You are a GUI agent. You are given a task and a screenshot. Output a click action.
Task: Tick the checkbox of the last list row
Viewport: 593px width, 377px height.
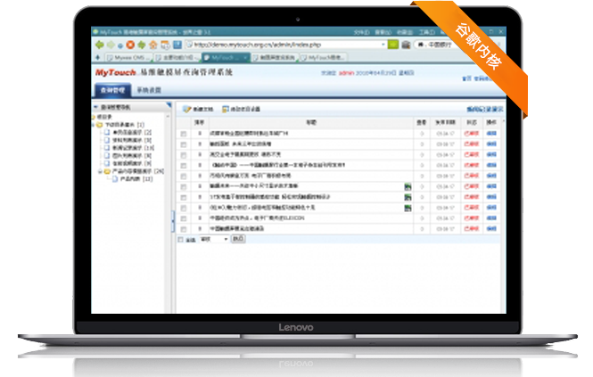pos(184,229)
